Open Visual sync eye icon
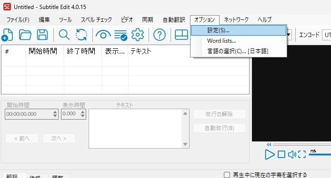 [x=103, y=35]
